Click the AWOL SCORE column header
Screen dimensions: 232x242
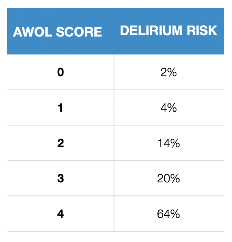coord(58,32)
